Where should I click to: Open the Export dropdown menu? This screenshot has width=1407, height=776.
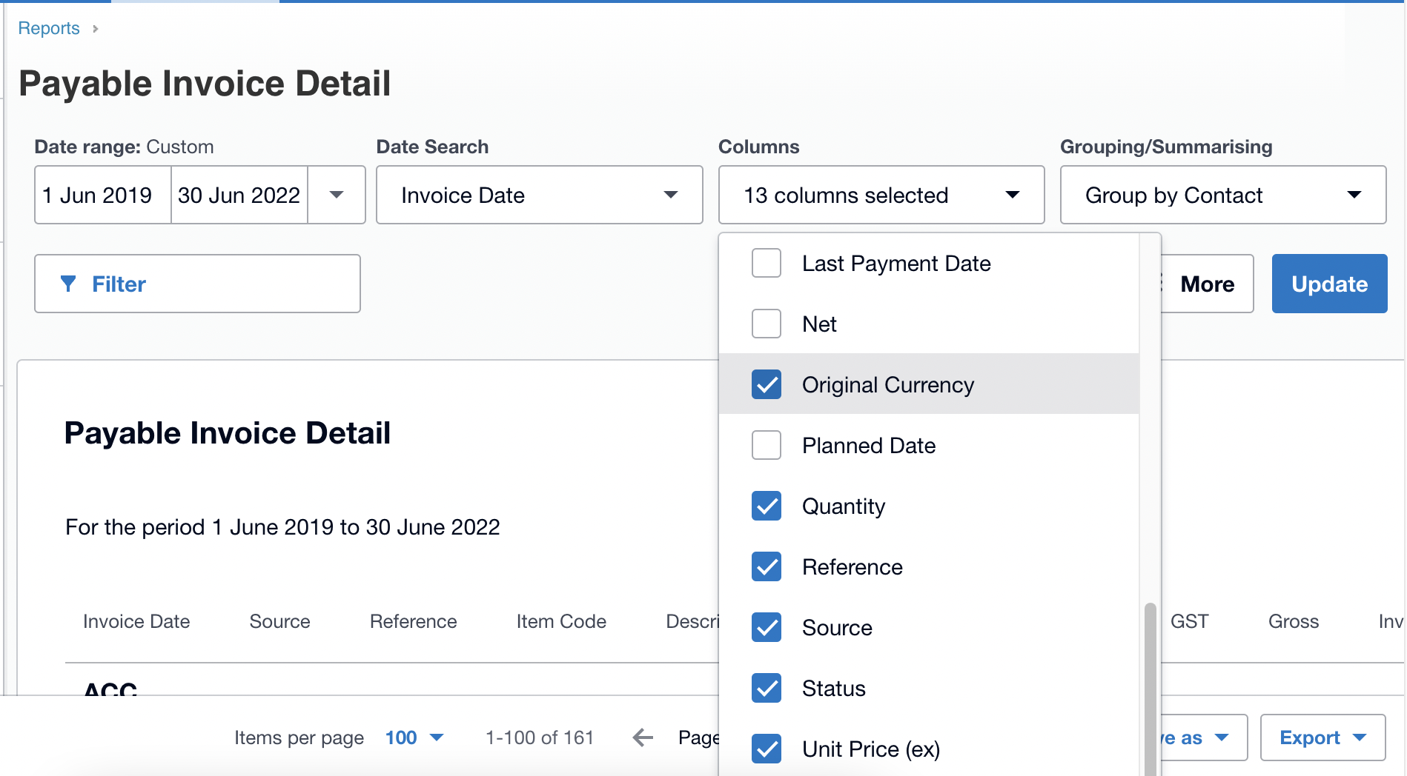1322,737
